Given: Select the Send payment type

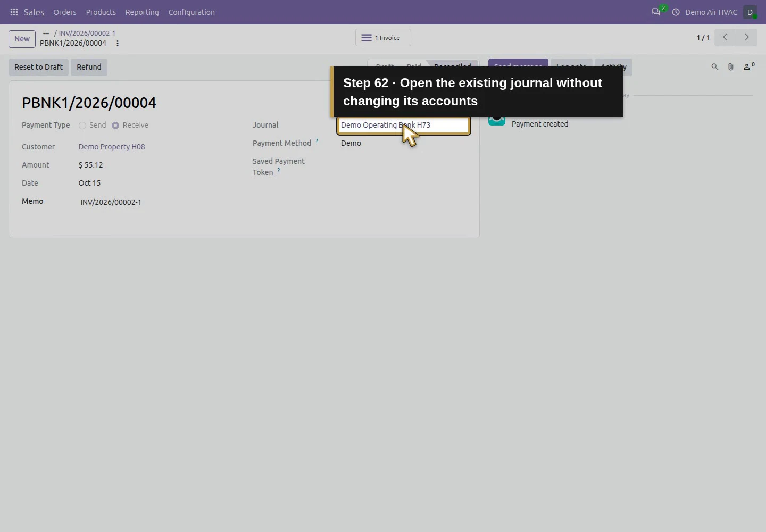Looking at the screenshot, I should click(82, 126).
